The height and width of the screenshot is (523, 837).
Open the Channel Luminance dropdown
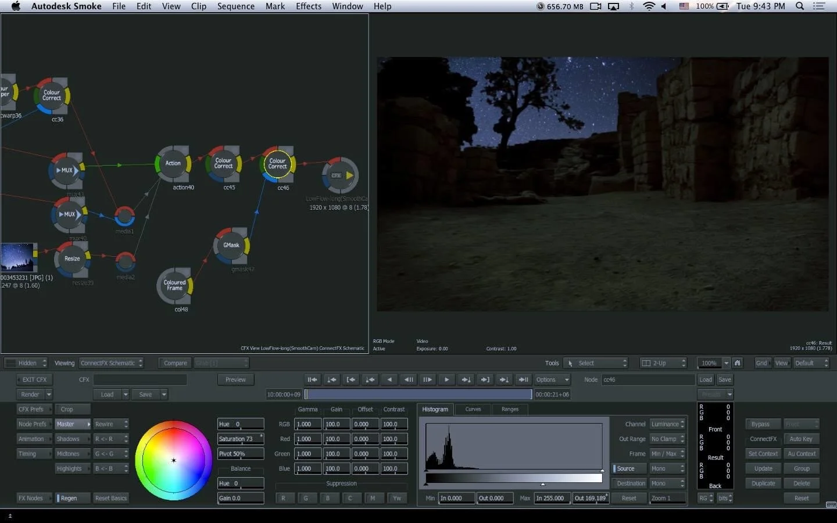(667, 424)
